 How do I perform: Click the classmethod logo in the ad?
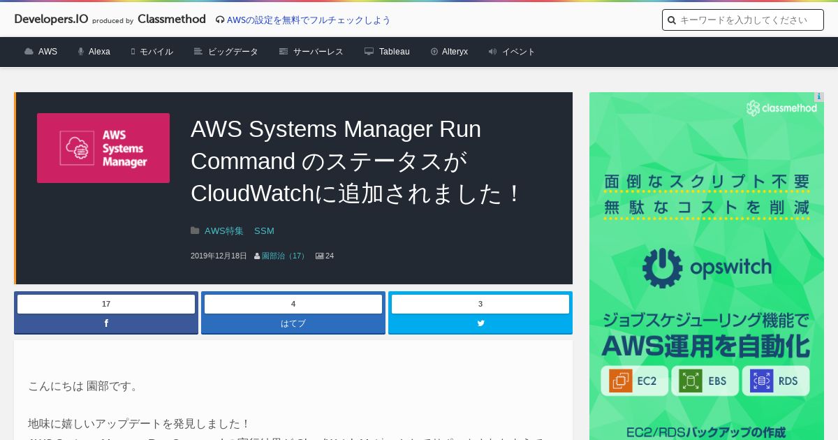781,108
